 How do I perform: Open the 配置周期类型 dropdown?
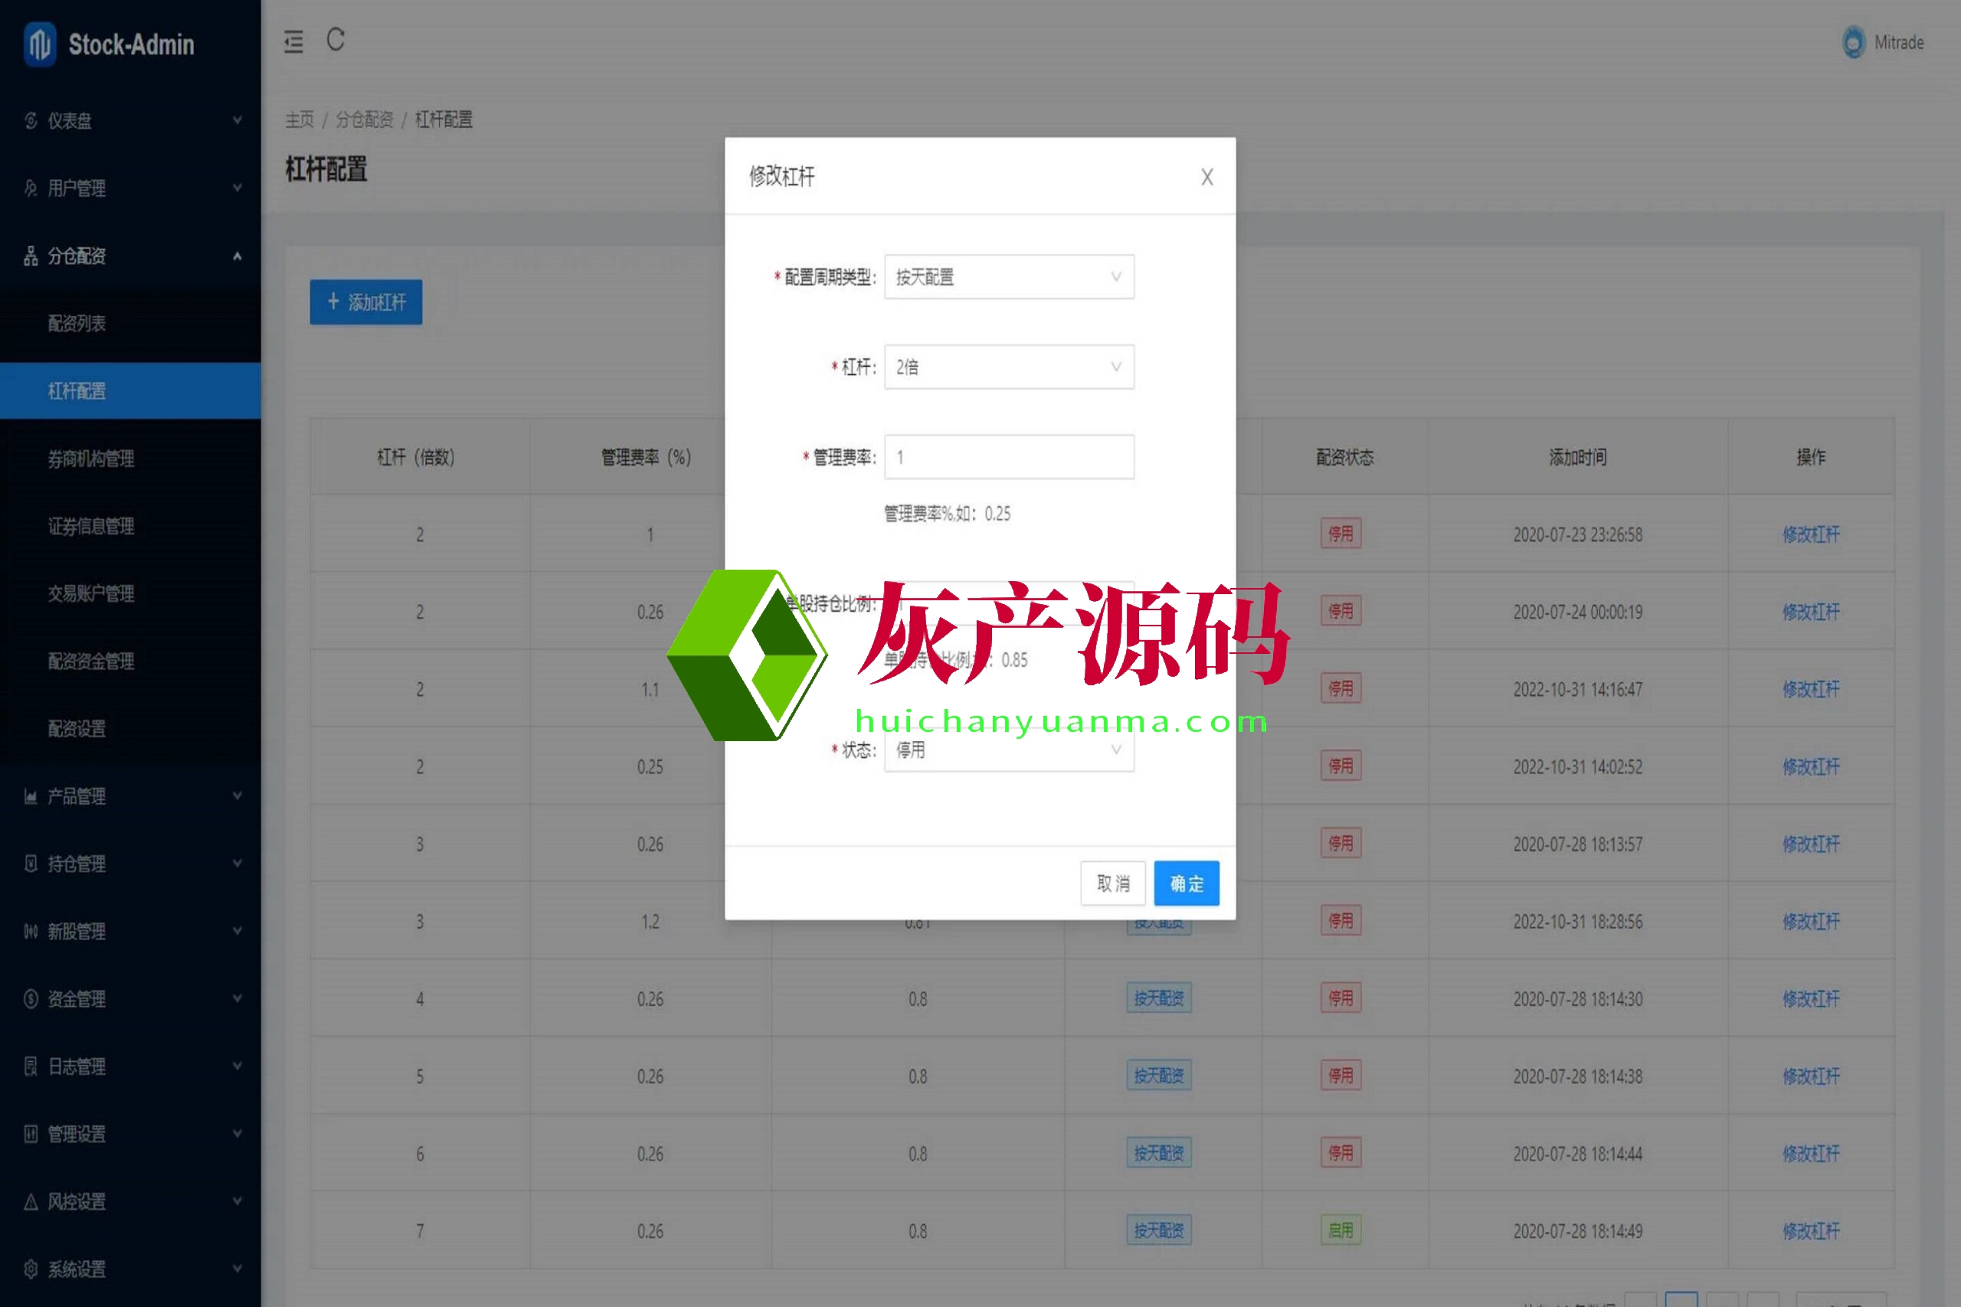coord(1009,276)
